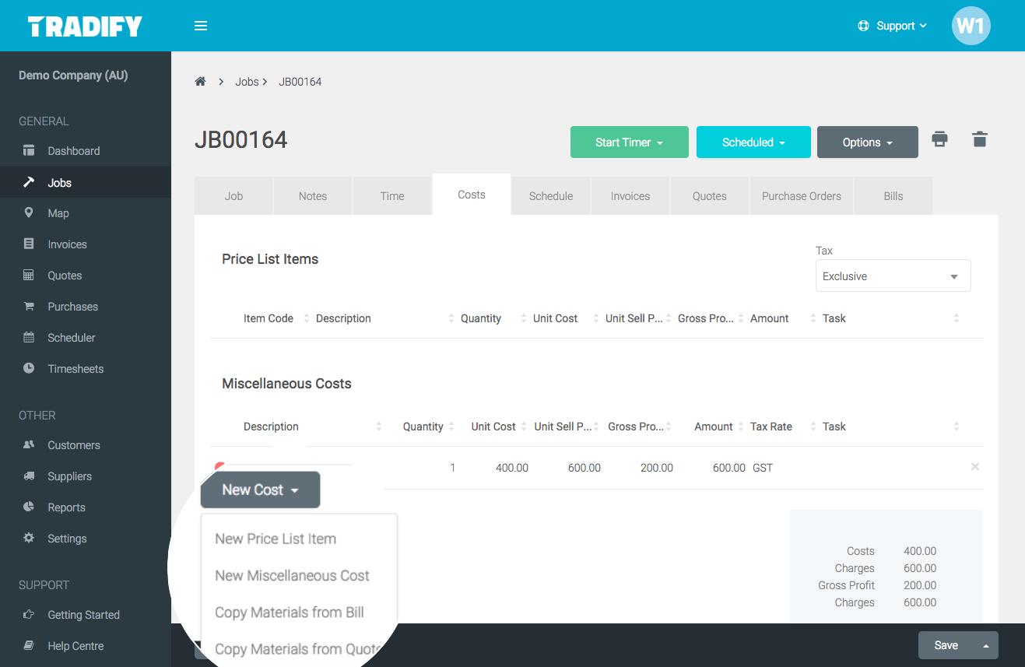Choose Copy Materials from Bill
This screenshot has height=667, width=1025.
(290, 613)
